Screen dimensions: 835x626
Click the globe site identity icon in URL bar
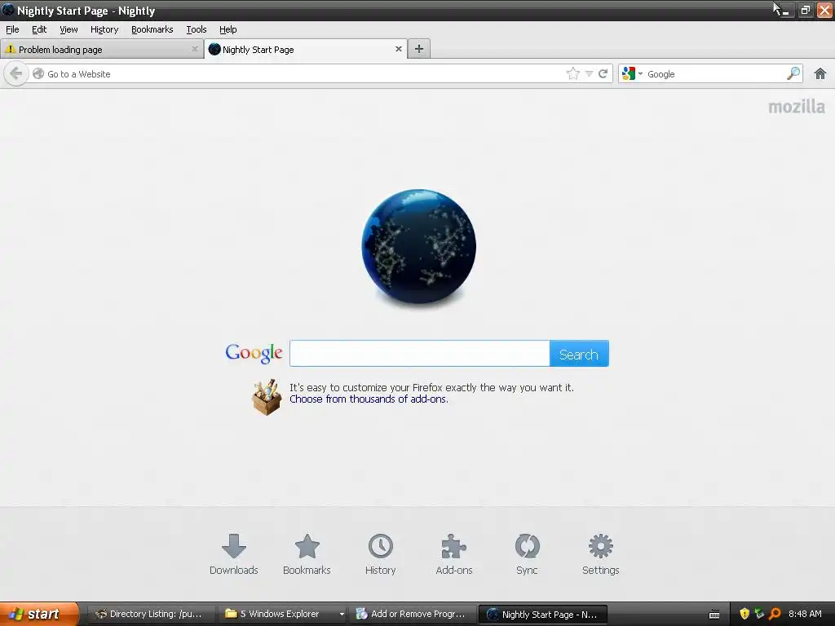tap(38, 73)
